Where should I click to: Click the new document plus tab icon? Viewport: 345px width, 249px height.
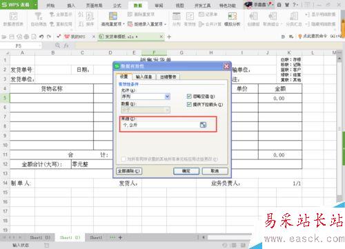click(x=169, y=37)
